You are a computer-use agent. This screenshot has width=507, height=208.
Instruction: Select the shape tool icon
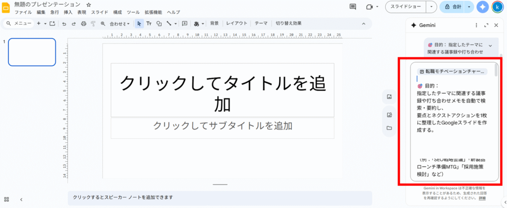point(159,23)
